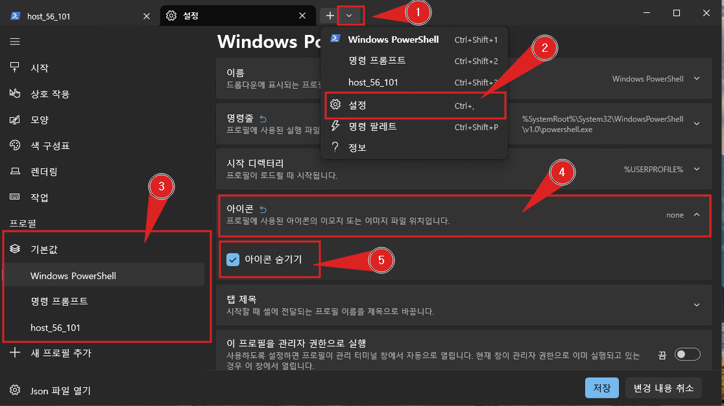Toggle 관리자 권한으로 실행 switch
Screen dimensions: 724x406
pos(687,354)
